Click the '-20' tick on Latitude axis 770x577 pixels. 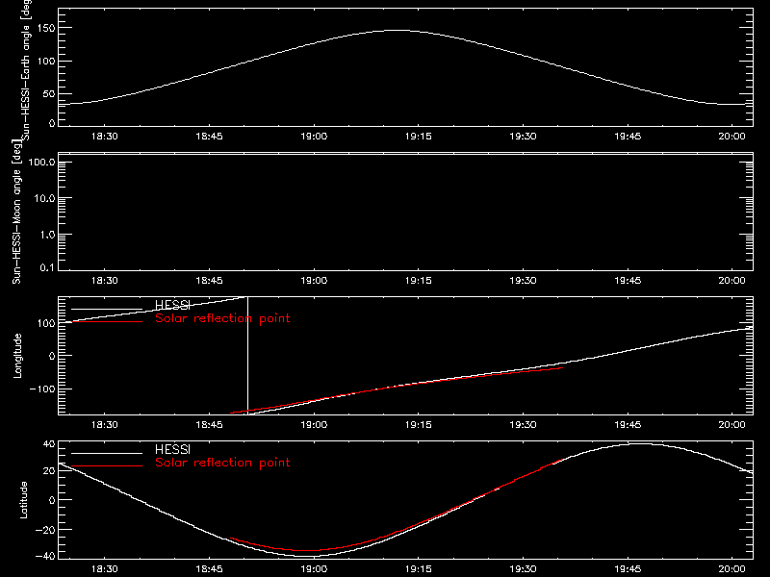pyautogui.click(x=45, y=530)
